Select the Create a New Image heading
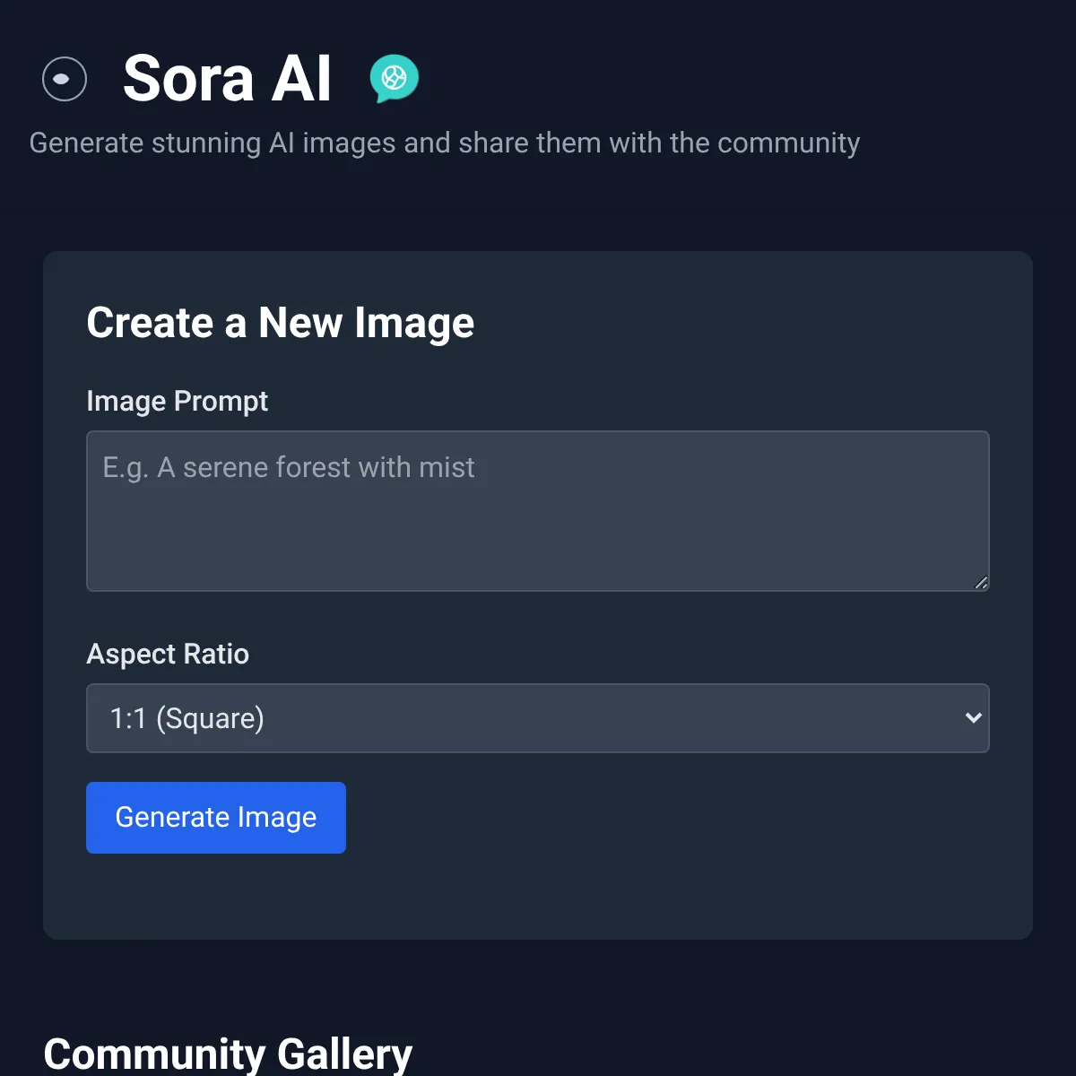Viewport: 1076px width, 1076px height. (x=280, y=323)
